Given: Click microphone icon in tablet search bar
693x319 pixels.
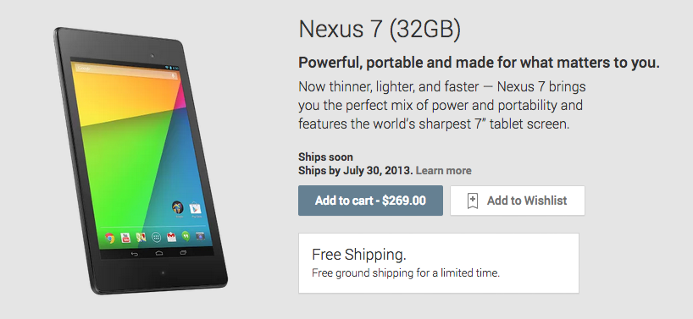Looking at the screenshot, I should pos(173,75).
